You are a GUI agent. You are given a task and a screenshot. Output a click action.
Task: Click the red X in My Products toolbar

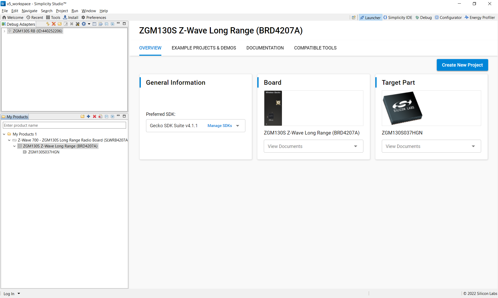pyautogui.click(x=94, y=116)
